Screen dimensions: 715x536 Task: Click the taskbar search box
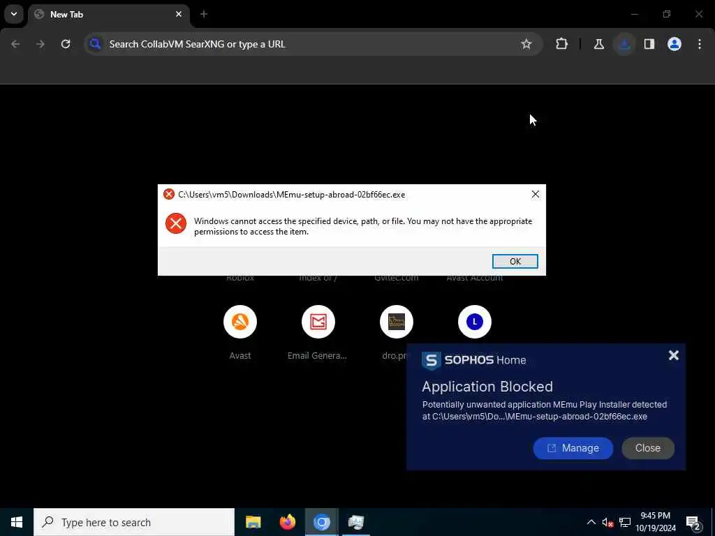tap(134, 522)
